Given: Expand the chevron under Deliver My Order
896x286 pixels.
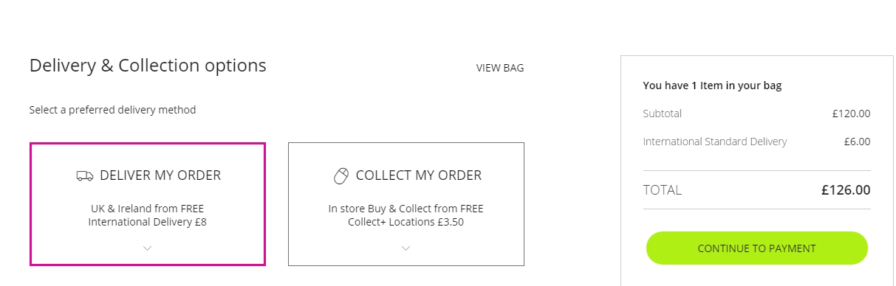Looking at the screenshot, I should pyautogui.click(x=147, y=248).
